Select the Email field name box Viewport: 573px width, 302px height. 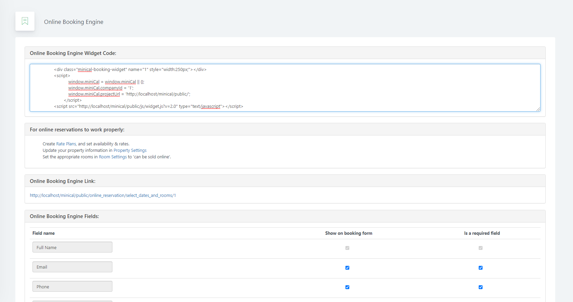72,267
